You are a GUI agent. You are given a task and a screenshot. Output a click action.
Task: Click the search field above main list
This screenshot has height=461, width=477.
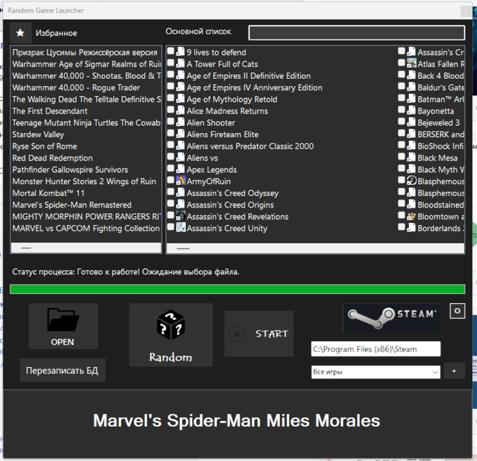pyautogui.click(x=356, y=33)
